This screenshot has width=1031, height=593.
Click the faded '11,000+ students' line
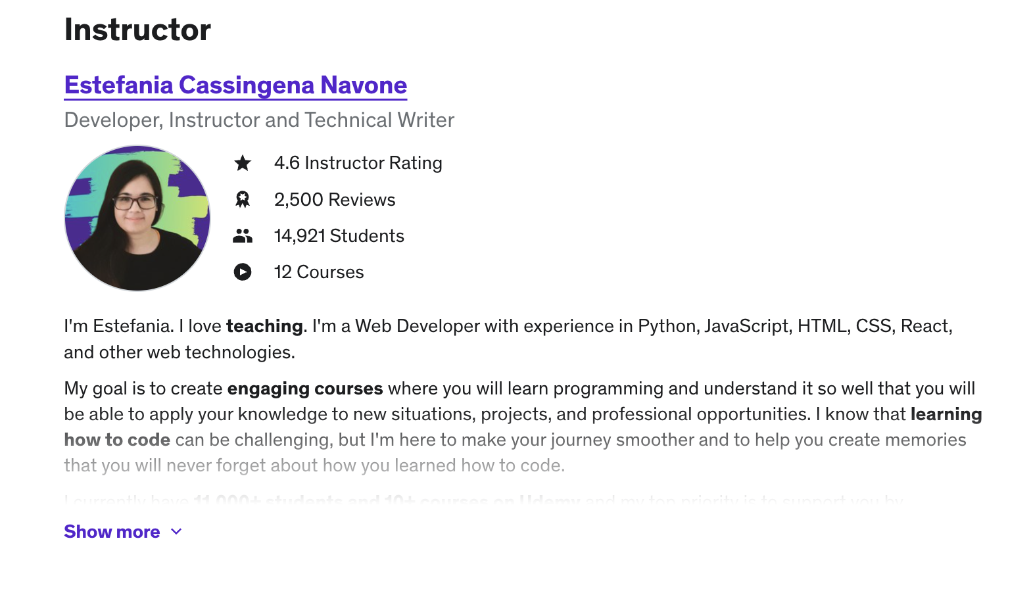[x=483, y=500]
